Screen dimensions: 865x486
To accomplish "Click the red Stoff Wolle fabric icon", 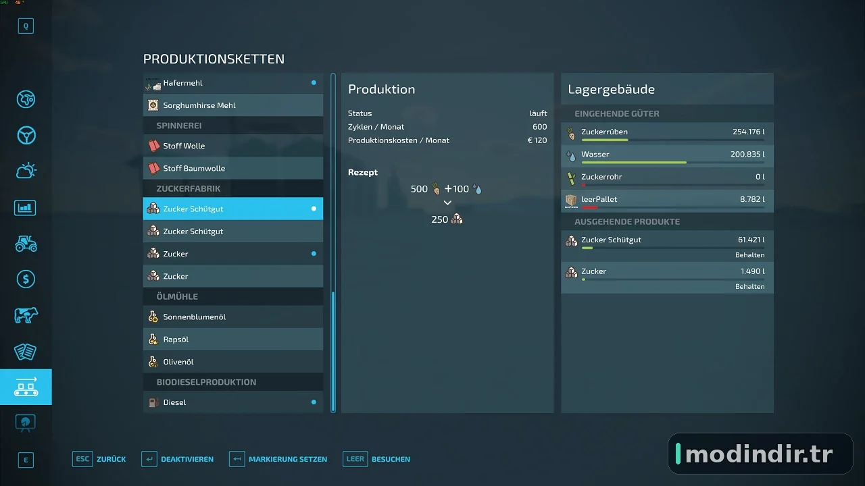I will [x=153, y=146].
